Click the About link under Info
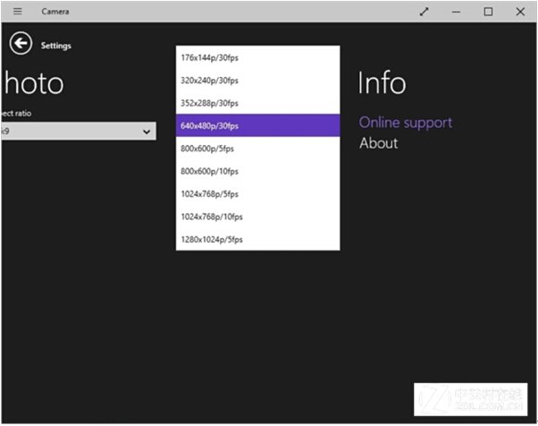Viewport: 538px width, 426px height. (x=378, y=143)
